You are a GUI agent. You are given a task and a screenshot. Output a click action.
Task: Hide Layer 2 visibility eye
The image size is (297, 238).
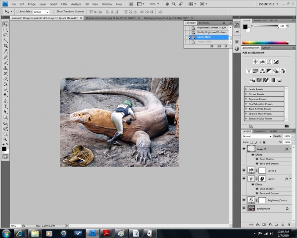[x=244, y=149]
